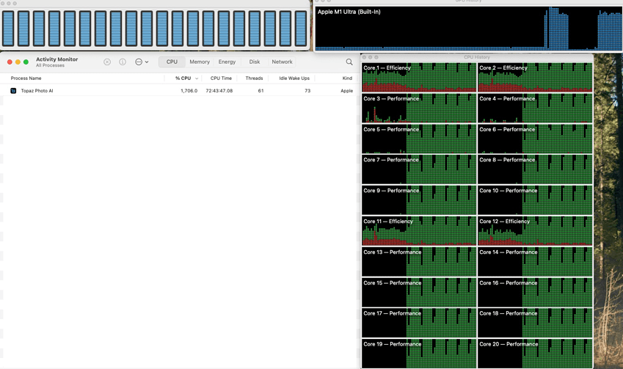
Task: Click Core 10 Performance graph in CPU History
Action: pyautogui.click(x=535, y=200)
